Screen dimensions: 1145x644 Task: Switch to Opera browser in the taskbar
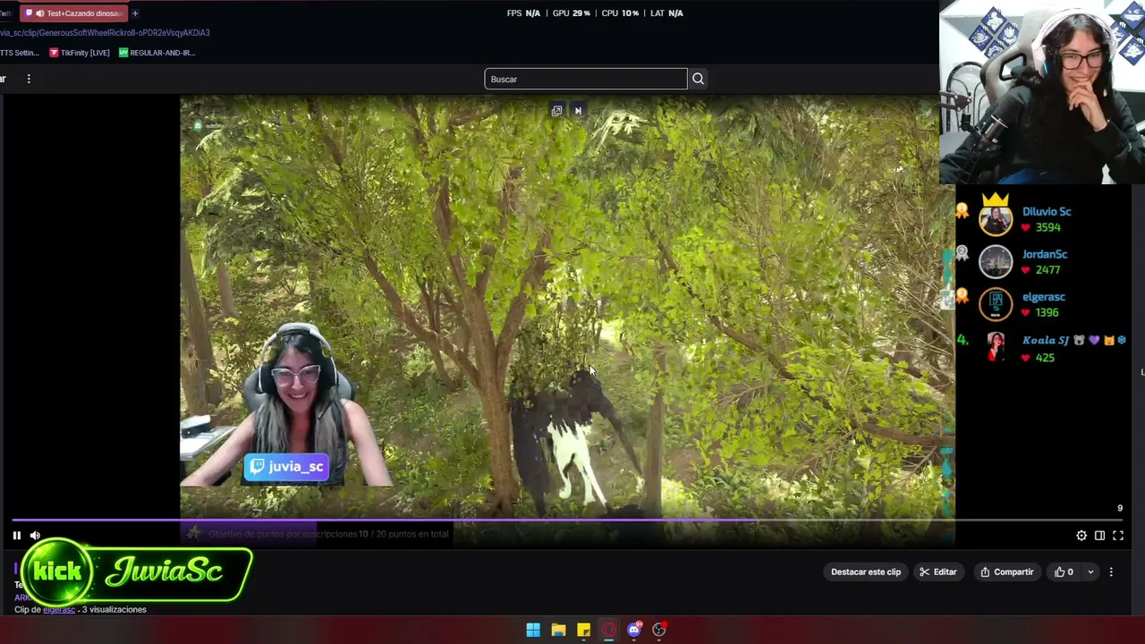(609, 630)
